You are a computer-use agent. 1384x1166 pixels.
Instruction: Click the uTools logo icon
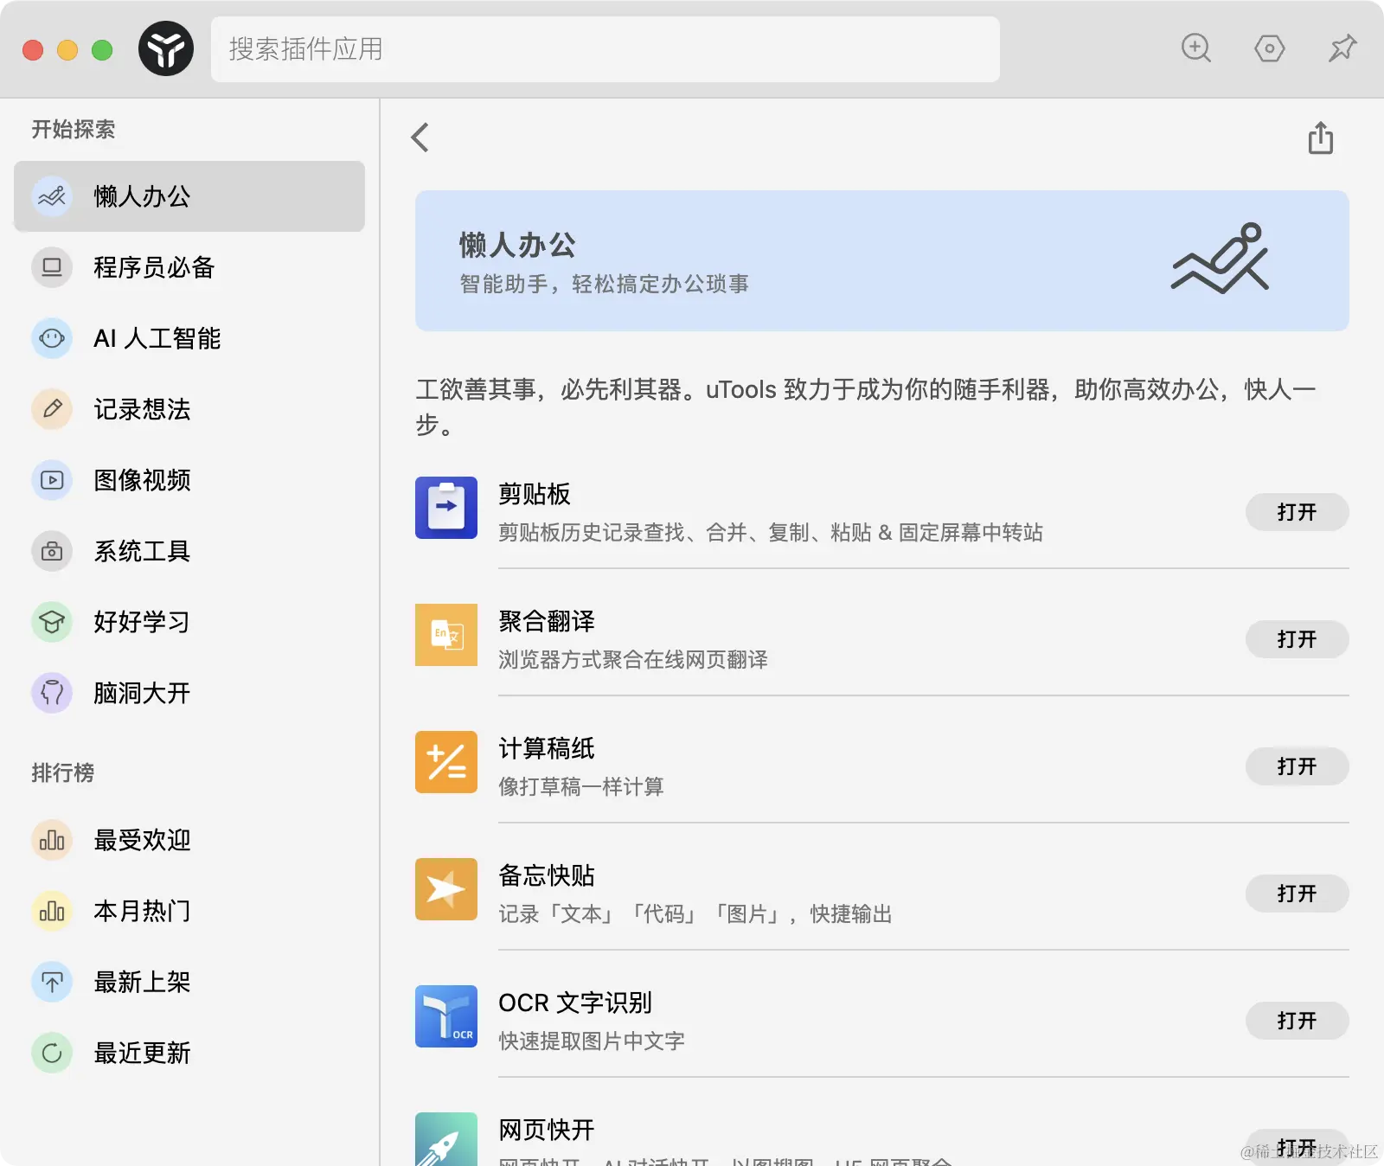[x=166, y=49]
